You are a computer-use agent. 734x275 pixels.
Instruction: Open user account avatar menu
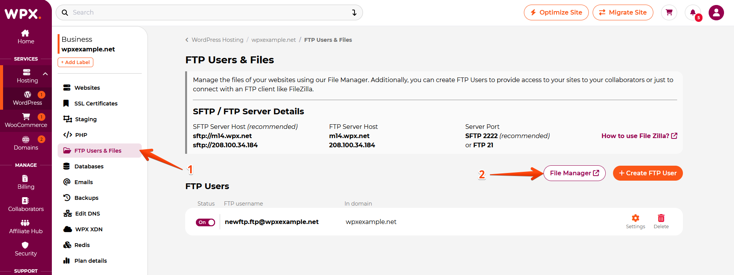716,13
